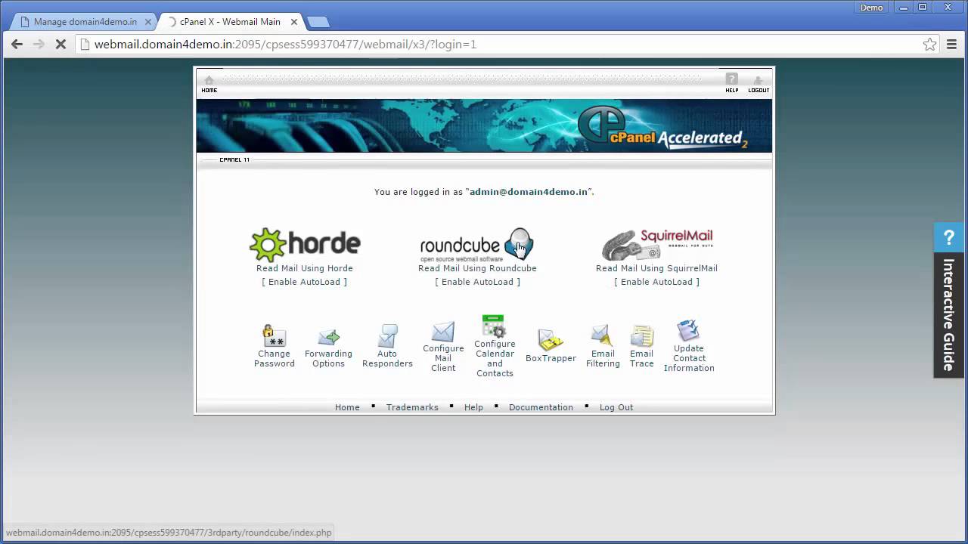Click the Forwarding Options envelope icon
968x544 pixels.
[328, 337]
